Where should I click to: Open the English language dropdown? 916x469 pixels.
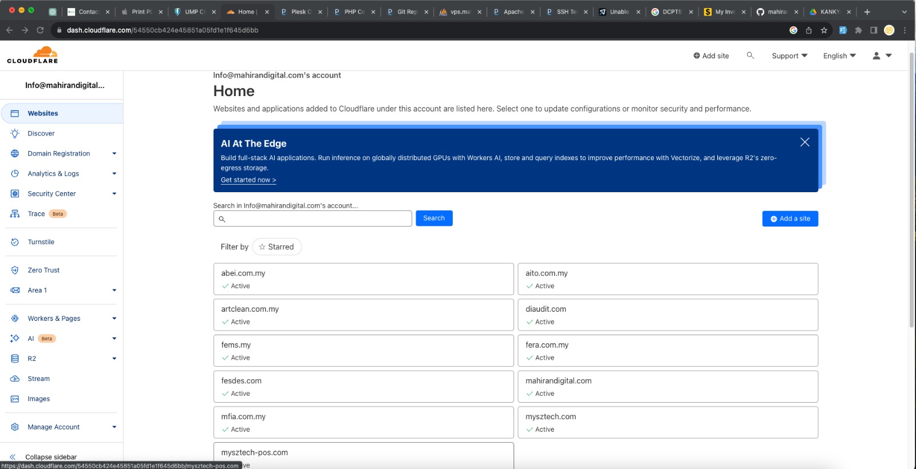[x=839, y=55]
